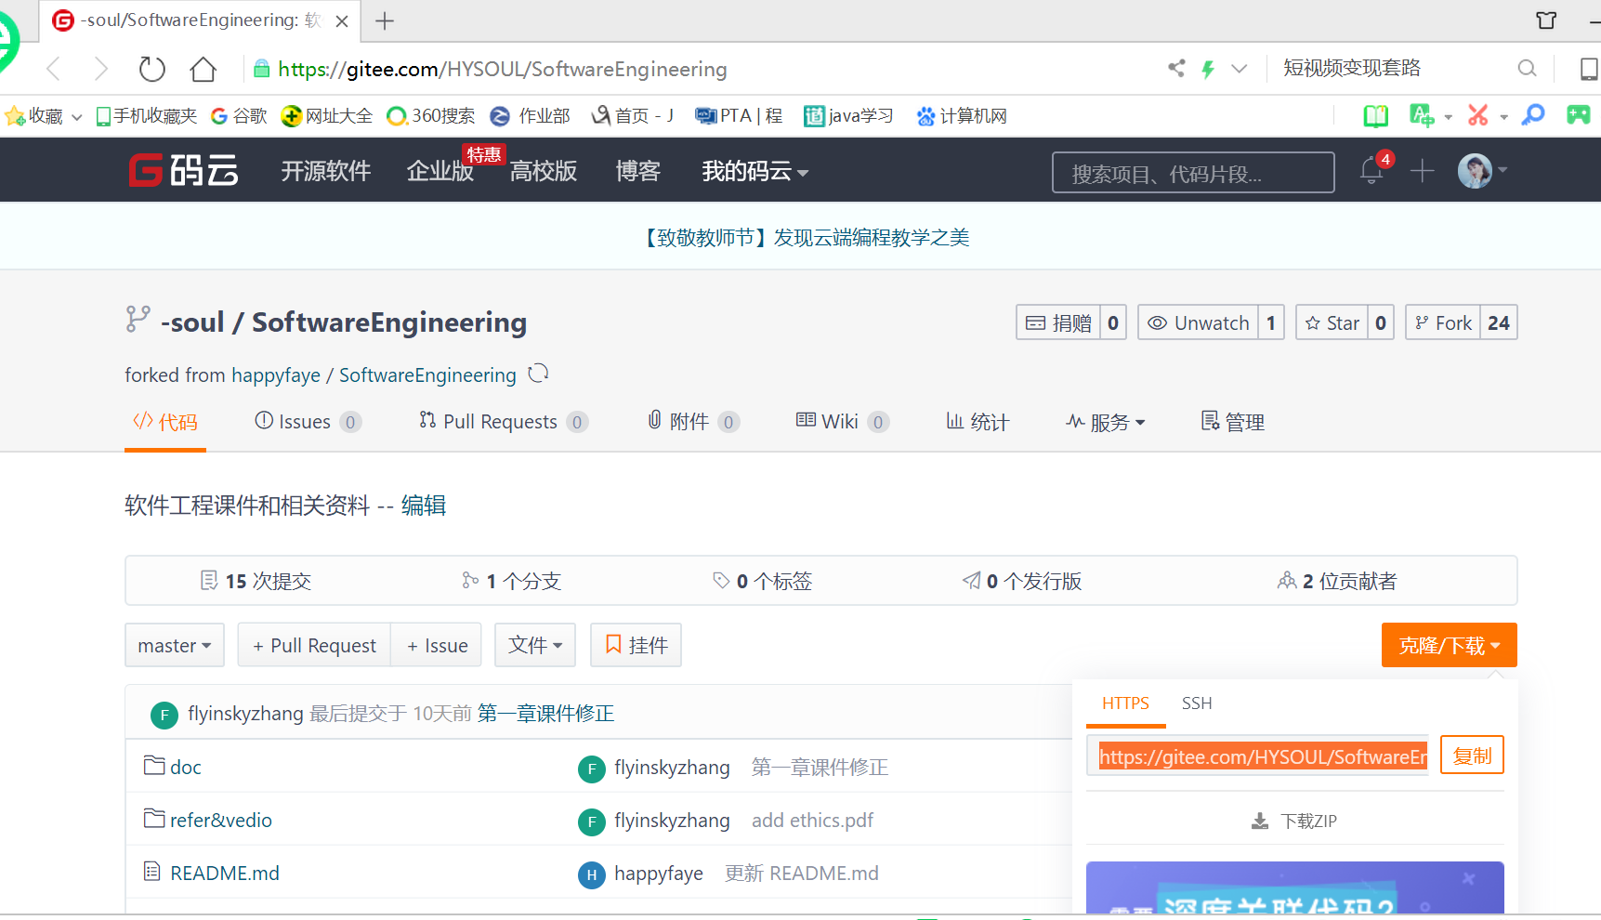Image resolution: width=1601 pixels, height=920 pixels.
Task: Click the search magnifier in browser search box
Action: click(x=1527, y=68)
